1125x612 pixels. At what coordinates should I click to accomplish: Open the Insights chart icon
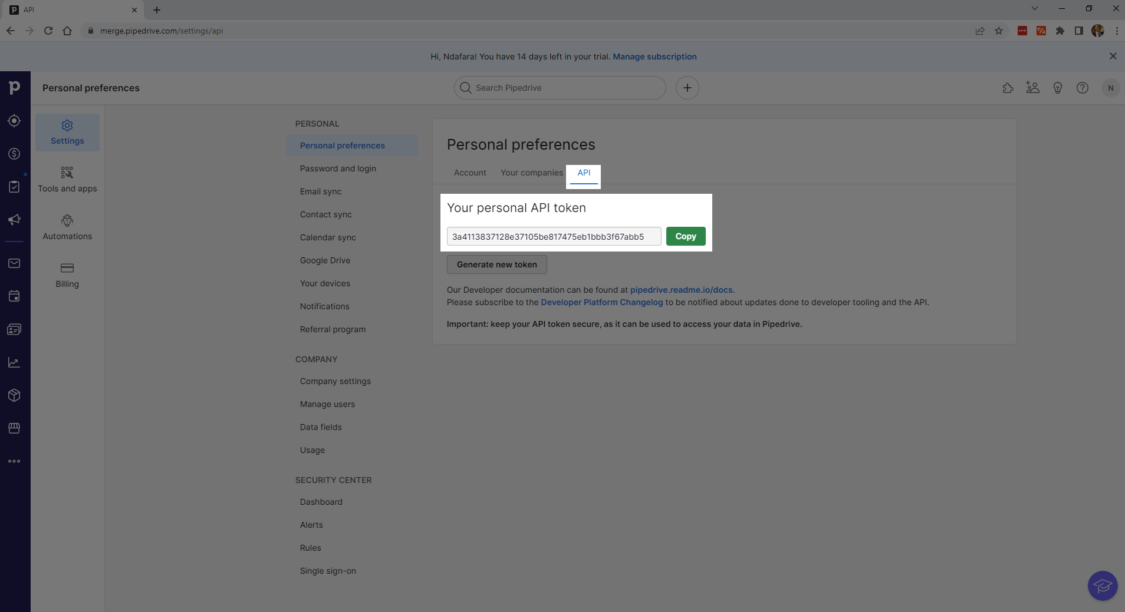tap(14, 362)
